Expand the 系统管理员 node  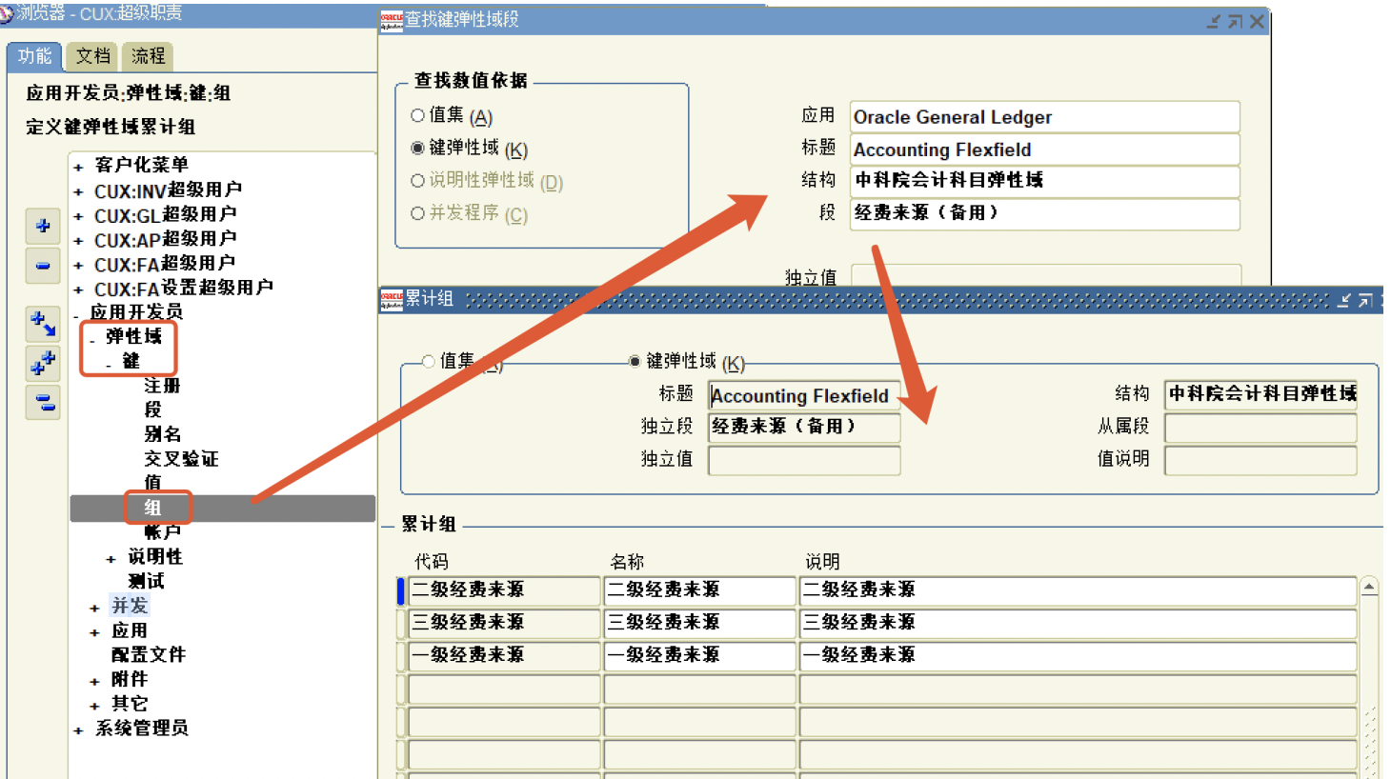point(78,730)
